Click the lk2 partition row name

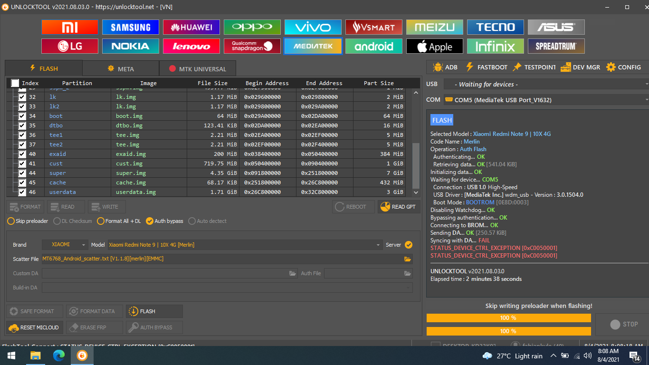54,106
